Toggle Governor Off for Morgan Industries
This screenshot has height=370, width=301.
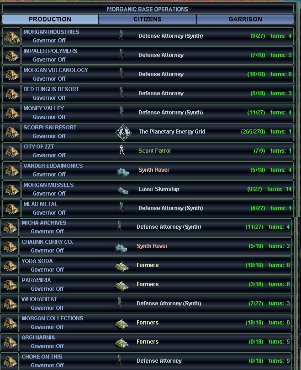click(x=49, y=41)
